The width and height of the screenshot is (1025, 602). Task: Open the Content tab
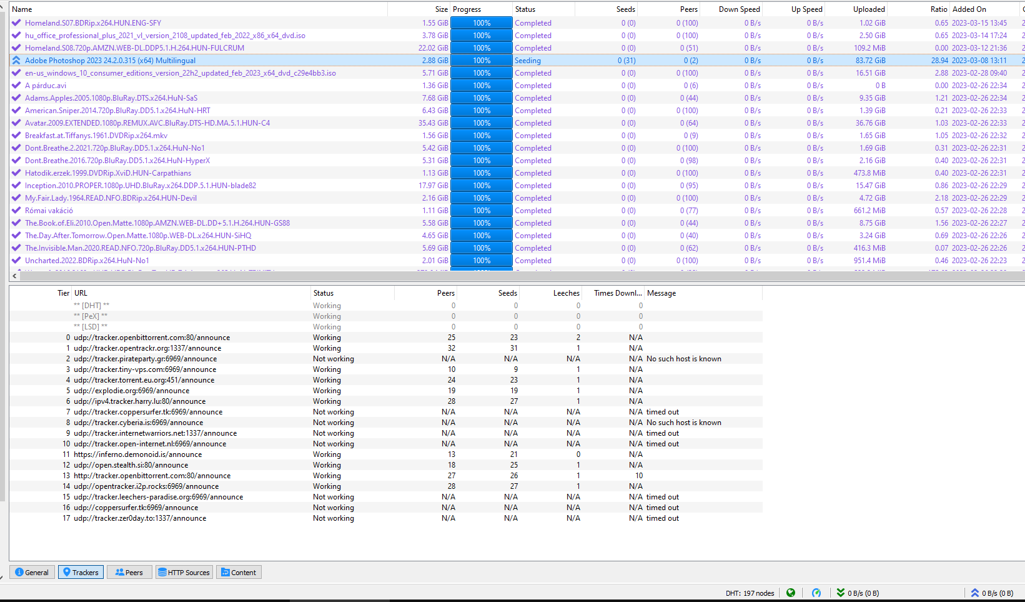(239, 572)
